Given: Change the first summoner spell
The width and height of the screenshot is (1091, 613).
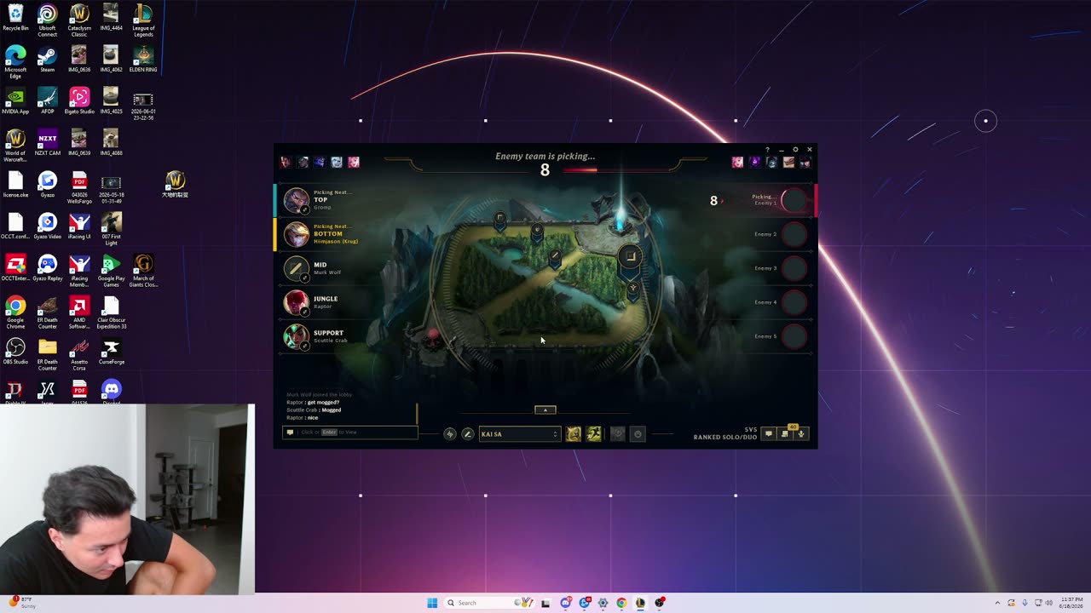Looking at the screenshot, I should click(574, 434).
